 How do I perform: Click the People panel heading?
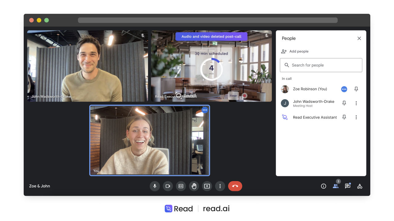[x=289, y=38]
